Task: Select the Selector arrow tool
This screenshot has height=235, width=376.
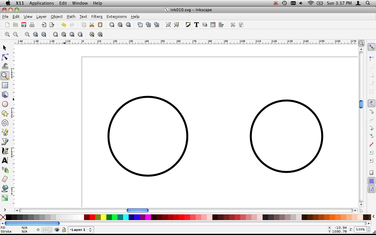Action: point(5,48)
